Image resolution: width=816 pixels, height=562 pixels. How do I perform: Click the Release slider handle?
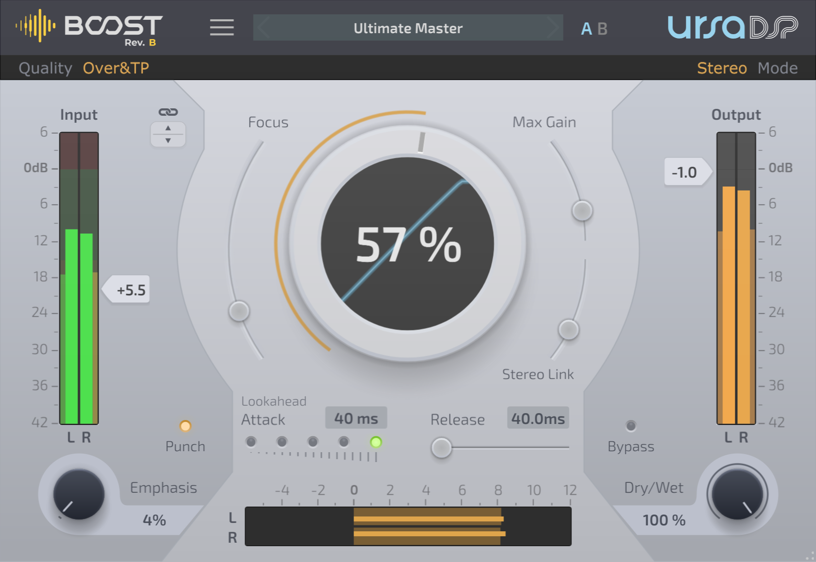pos(442,448)
